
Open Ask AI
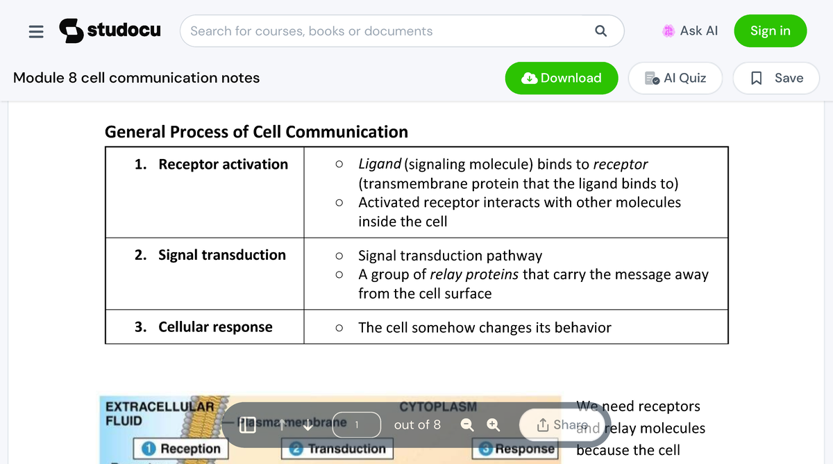pos(690,31)
